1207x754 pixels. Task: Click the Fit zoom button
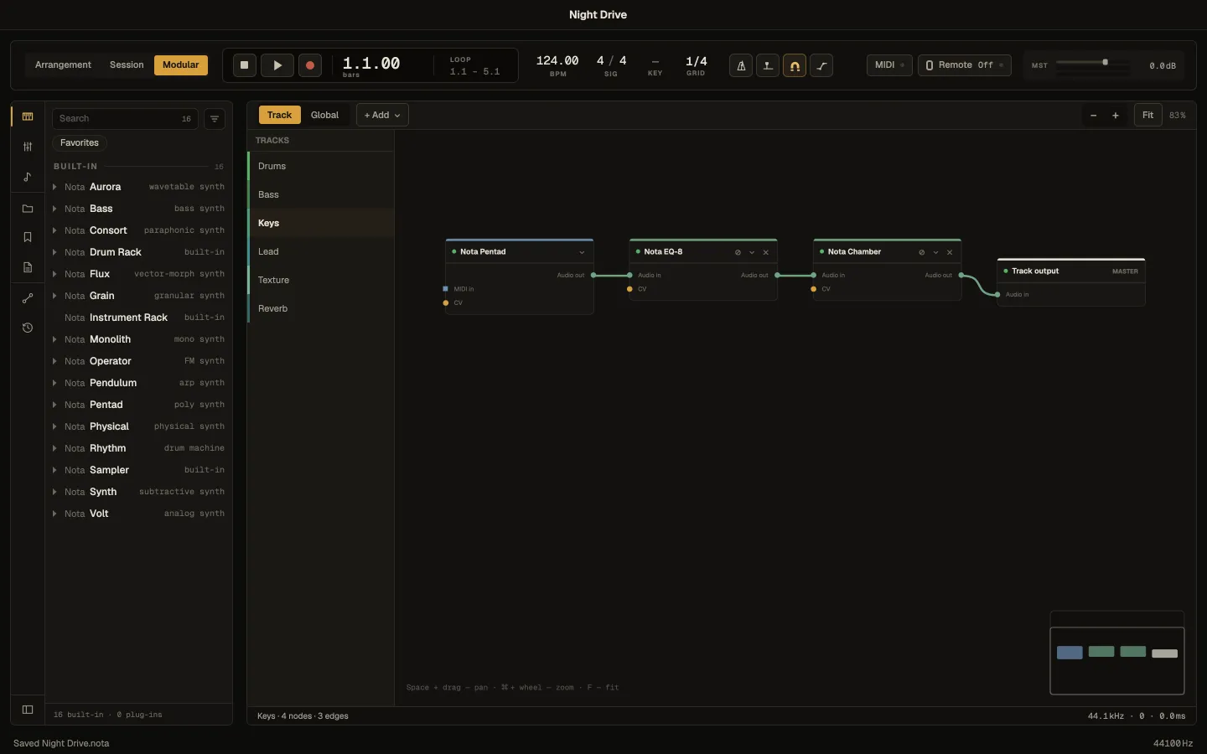tap(1147, 116)
